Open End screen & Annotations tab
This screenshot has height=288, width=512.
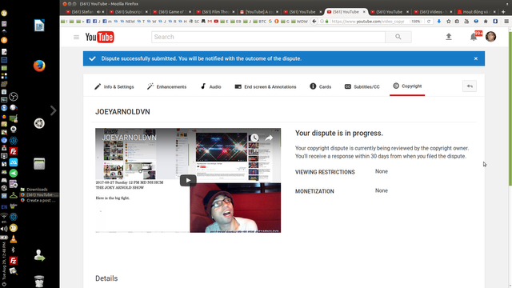[x=266, y=86]
